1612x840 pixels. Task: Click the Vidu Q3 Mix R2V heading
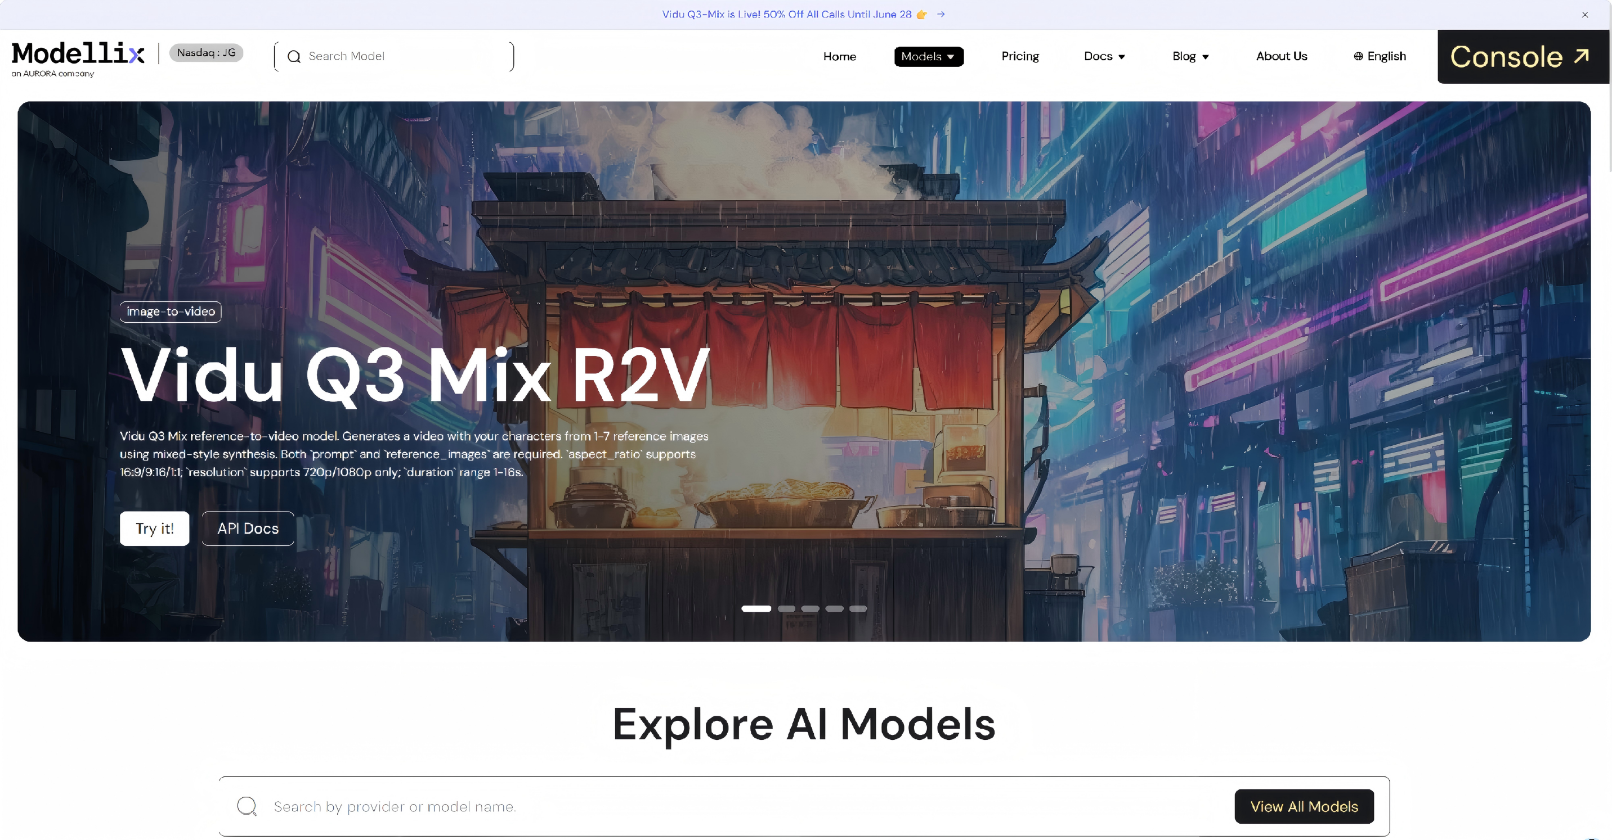point(415,376)
